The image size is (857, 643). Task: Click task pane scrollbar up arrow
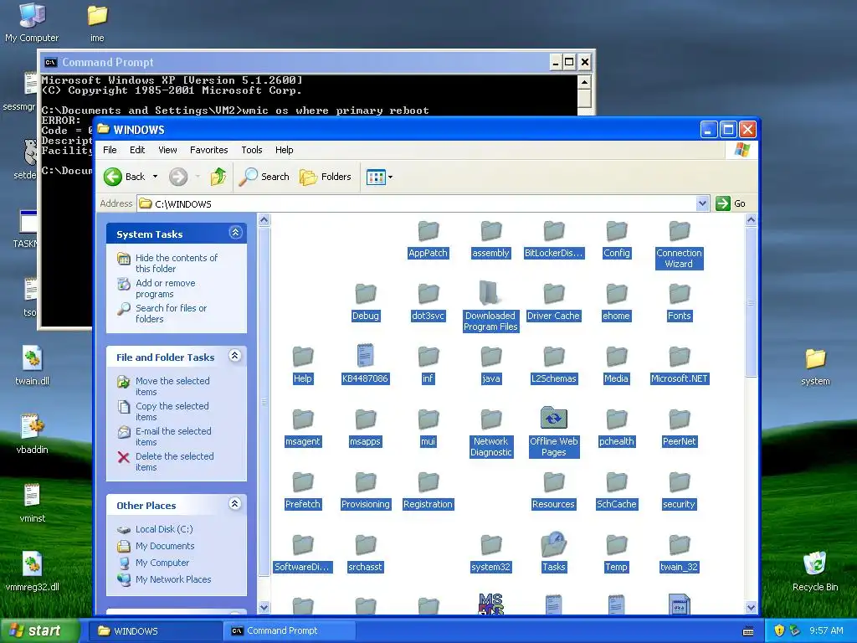pos(264,220)
